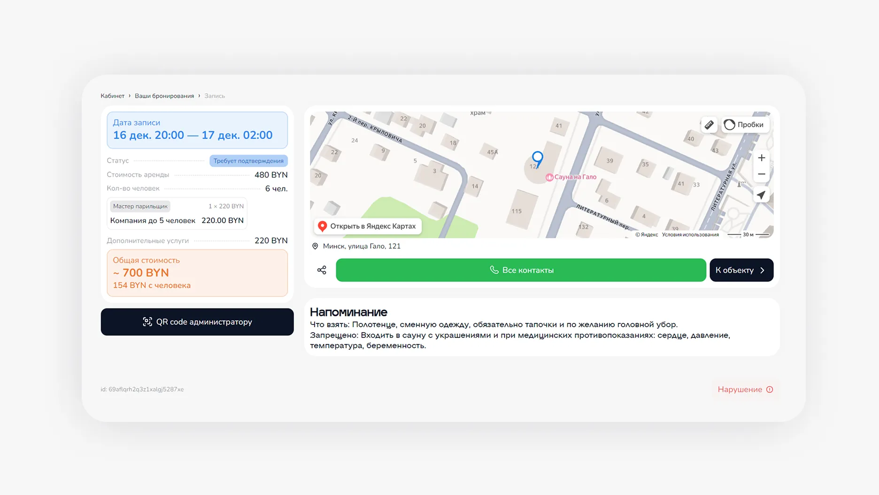Image resolution: width=879 pixels, height=495 pixels.
Task: Open К объекту with chevron arrow
Action: point(741,270)
